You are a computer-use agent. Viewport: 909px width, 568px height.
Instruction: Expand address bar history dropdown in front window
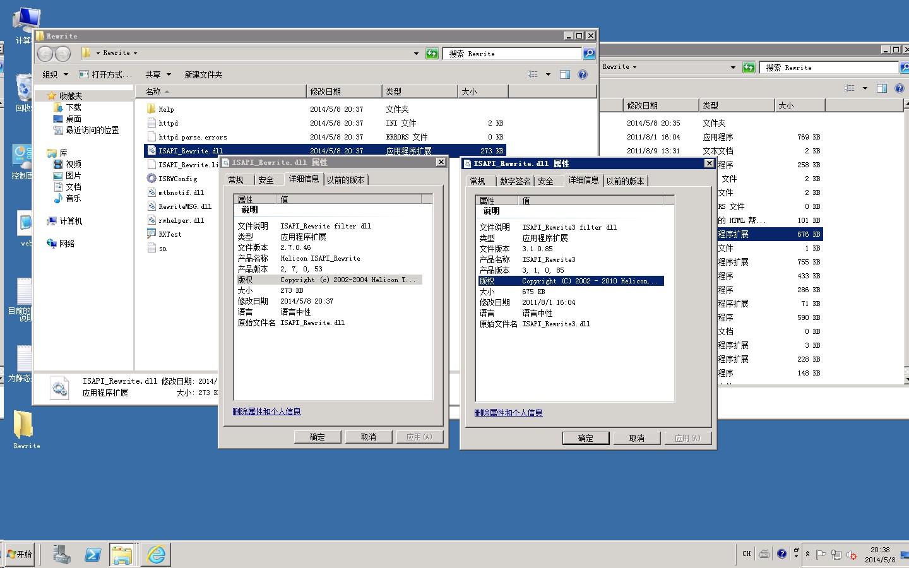click(x=416, y=54)
